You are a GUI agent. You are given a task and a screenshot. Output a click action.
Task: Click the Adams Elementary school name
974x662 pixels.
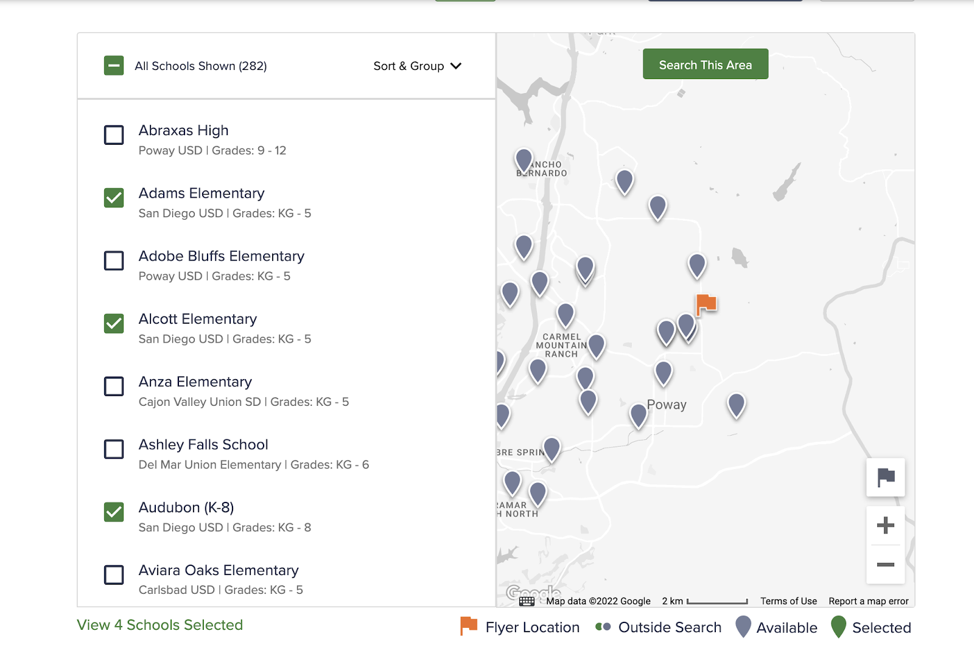pyautogui.click(x=201, y=193)
